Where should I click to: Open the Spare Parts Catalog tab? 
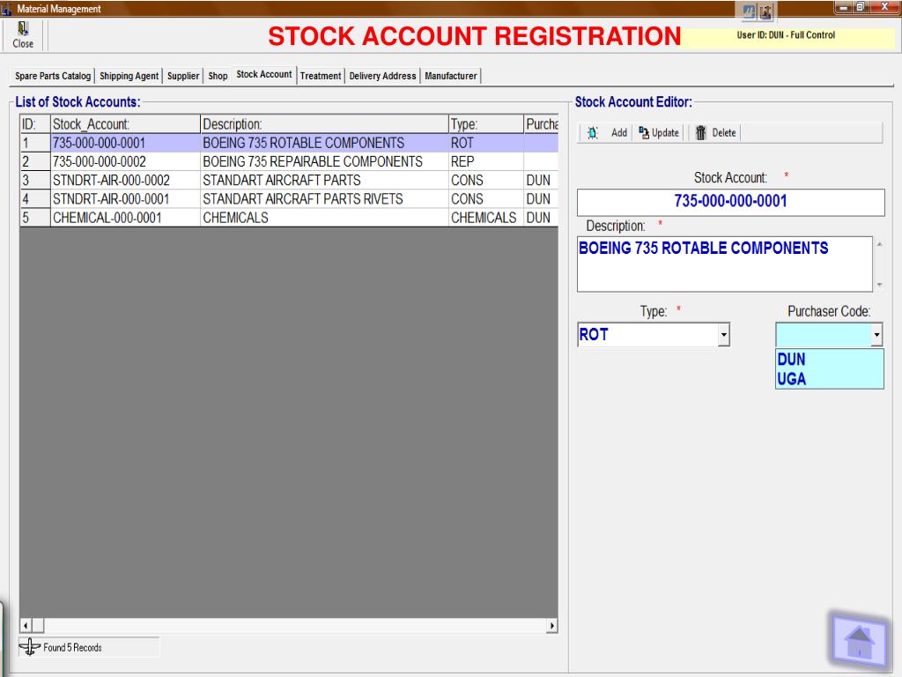[53, 76]
